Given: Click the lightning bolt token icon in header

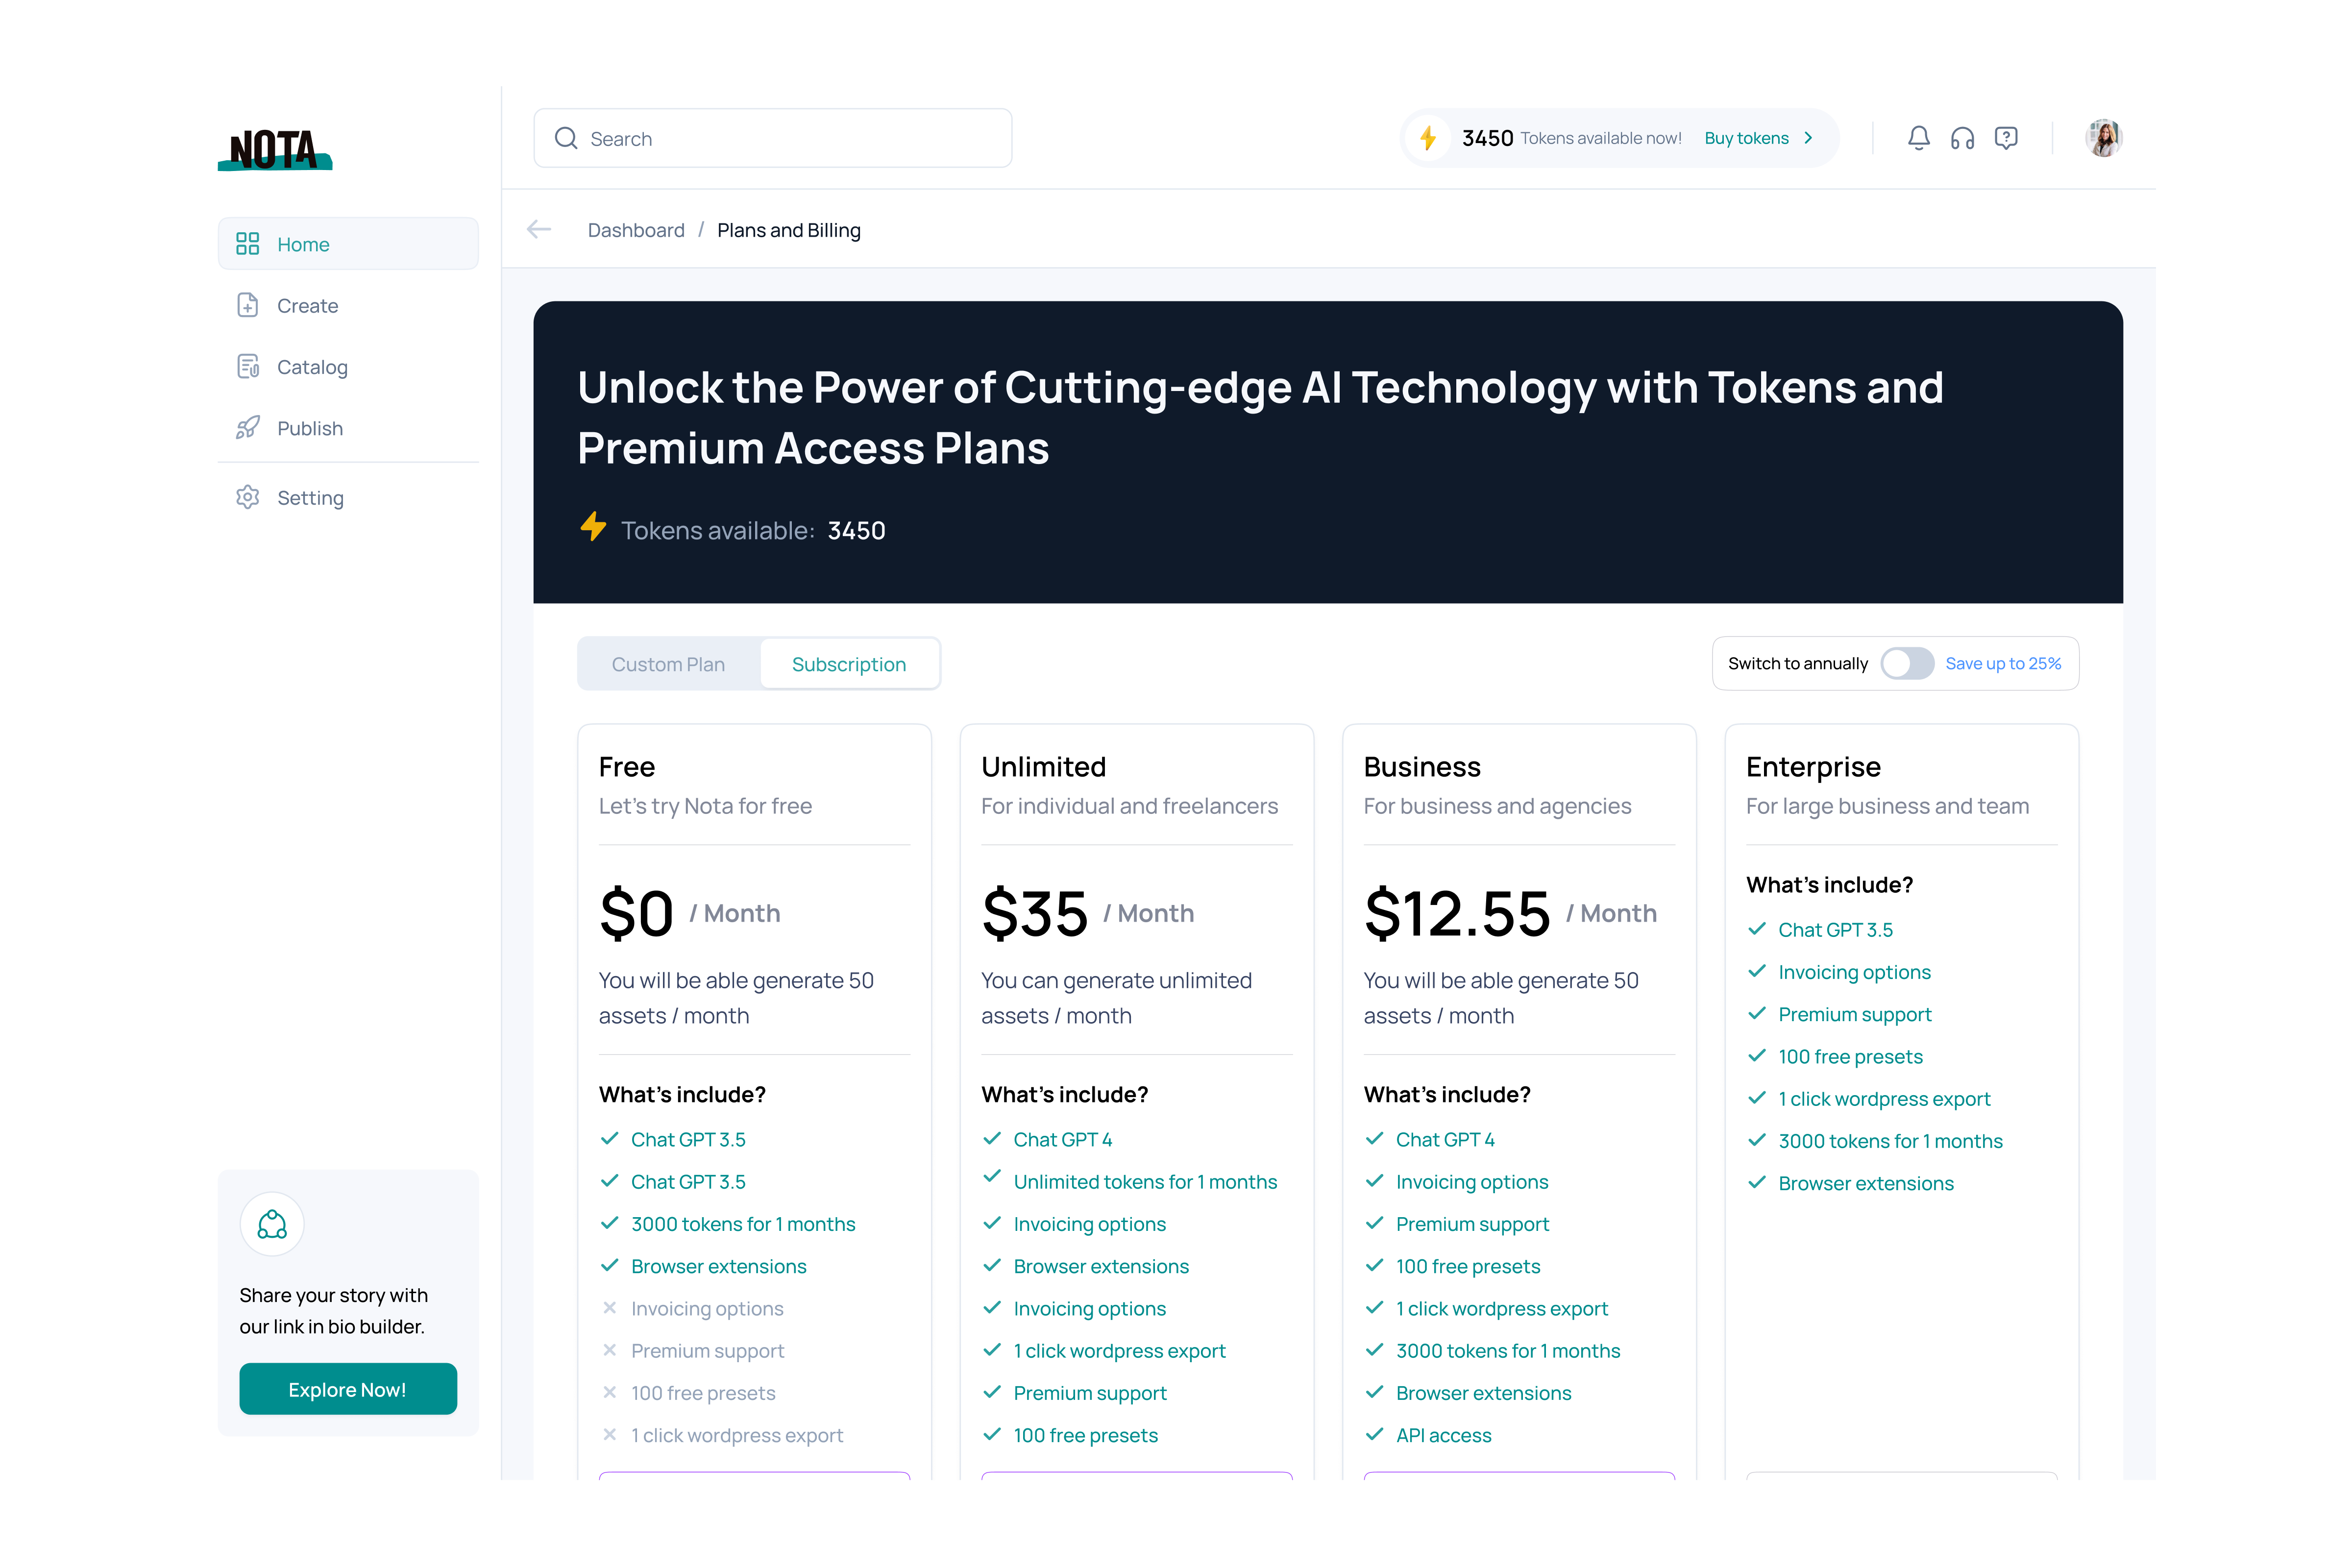Looking at the screenshot, I should pyautogui.click(x=1428, y=138).
